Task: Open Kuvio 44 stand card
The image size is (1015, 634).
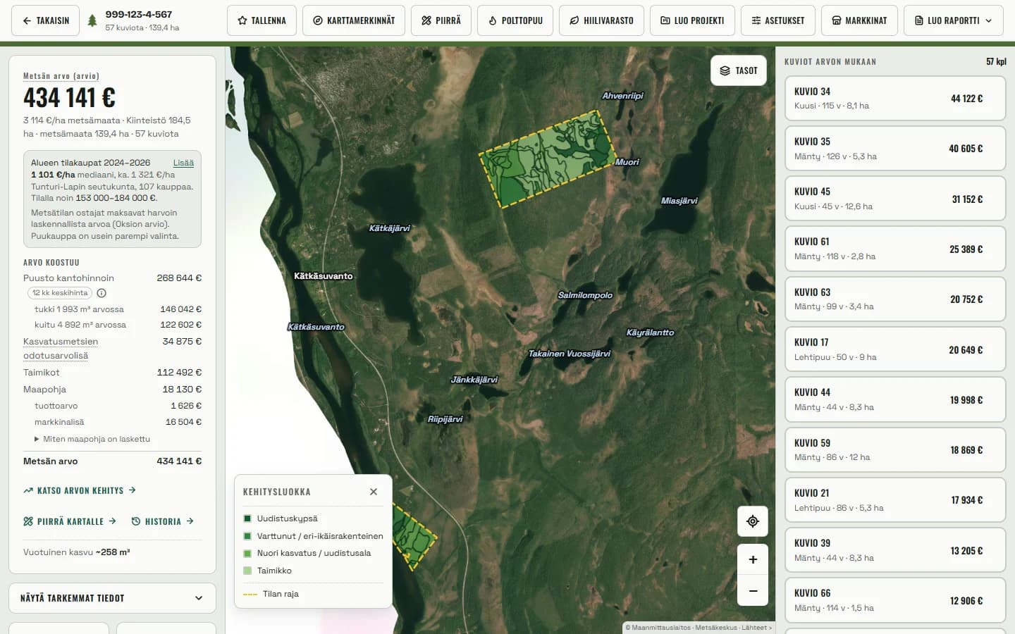Action: pos(895,399)
